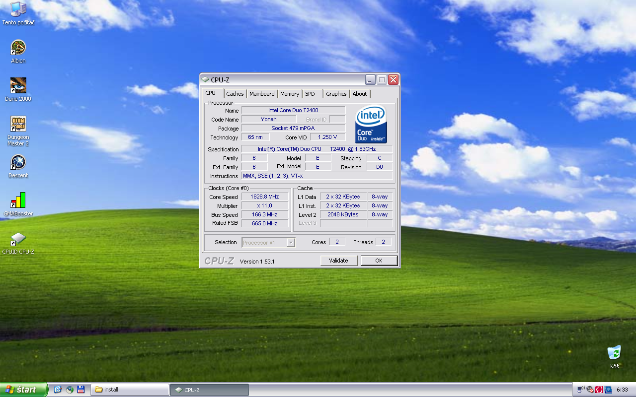Click the 665.0 MHz rated FSB value
This screenshot has height=397, width=636.
265,223
